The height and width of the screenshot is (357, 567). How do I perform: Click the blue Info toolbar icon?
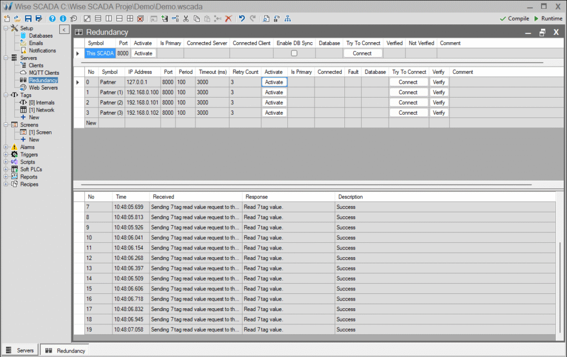coord(63,18)
